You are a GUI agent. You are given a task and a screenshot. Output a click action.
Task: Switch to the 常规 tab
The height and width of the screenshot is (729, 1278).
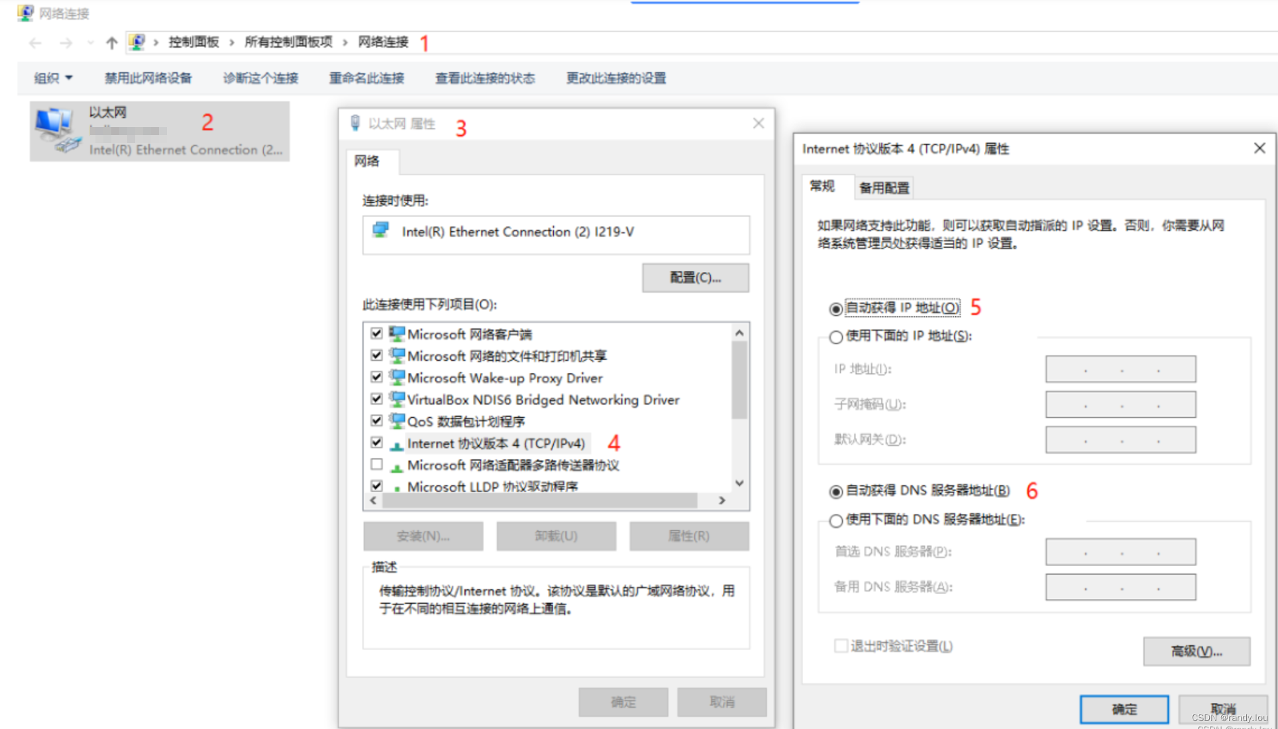822,186
